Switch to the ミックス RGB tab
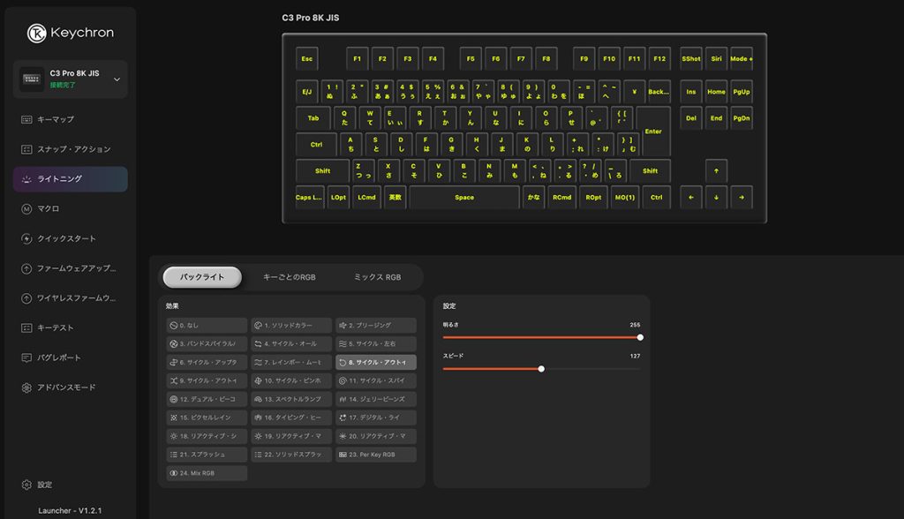This screenshot has width=904, height=519. pos(377,277)
